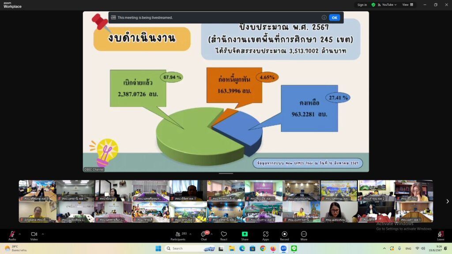Leave the meeting
Image resolution: width=452 pixels, height=254 pixels.
[440, 235]
